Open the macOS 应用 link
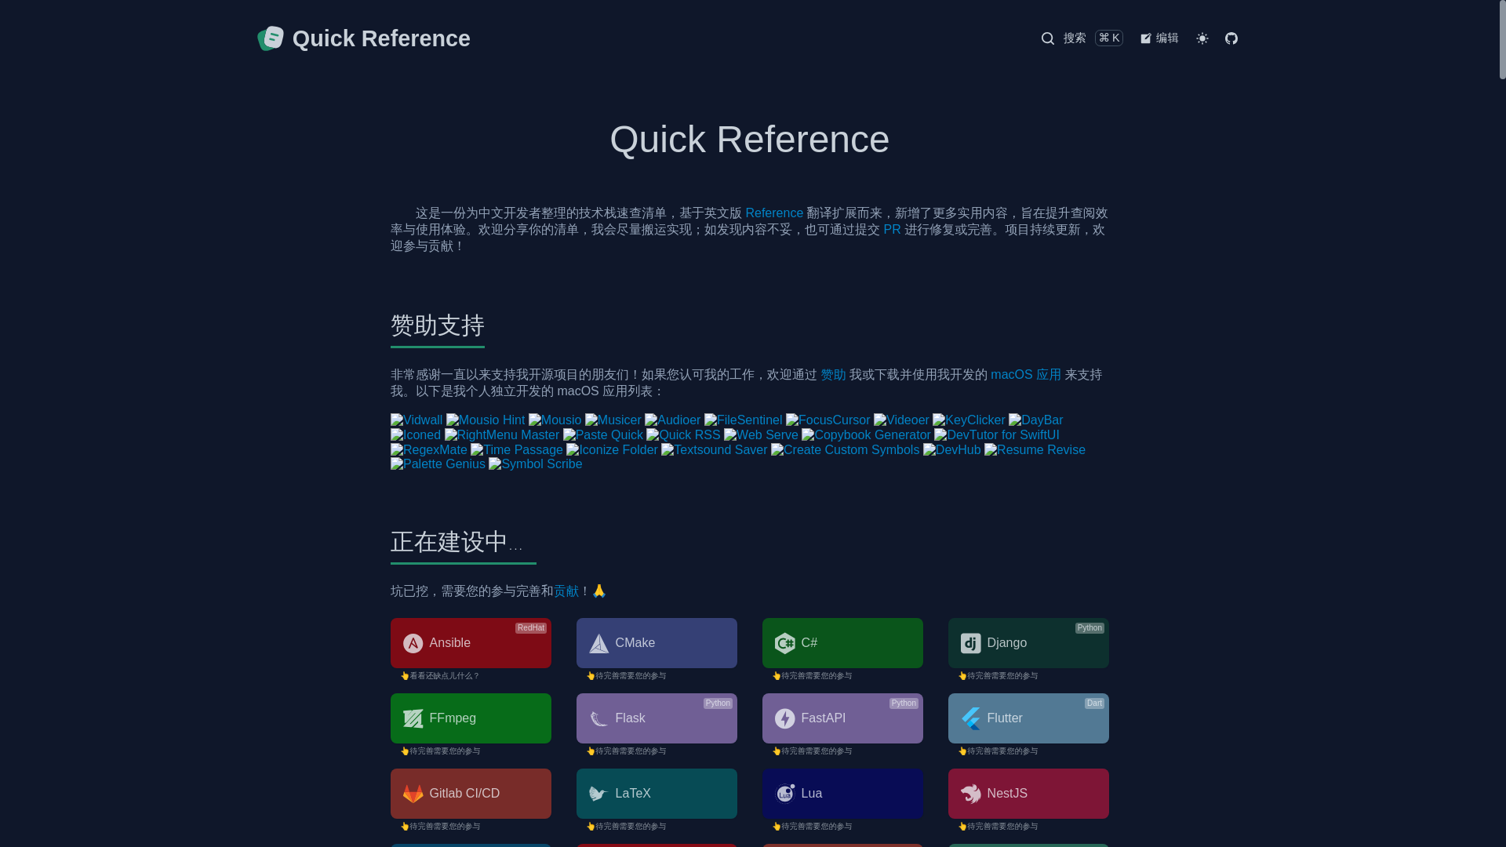 tap(1025, 375)
